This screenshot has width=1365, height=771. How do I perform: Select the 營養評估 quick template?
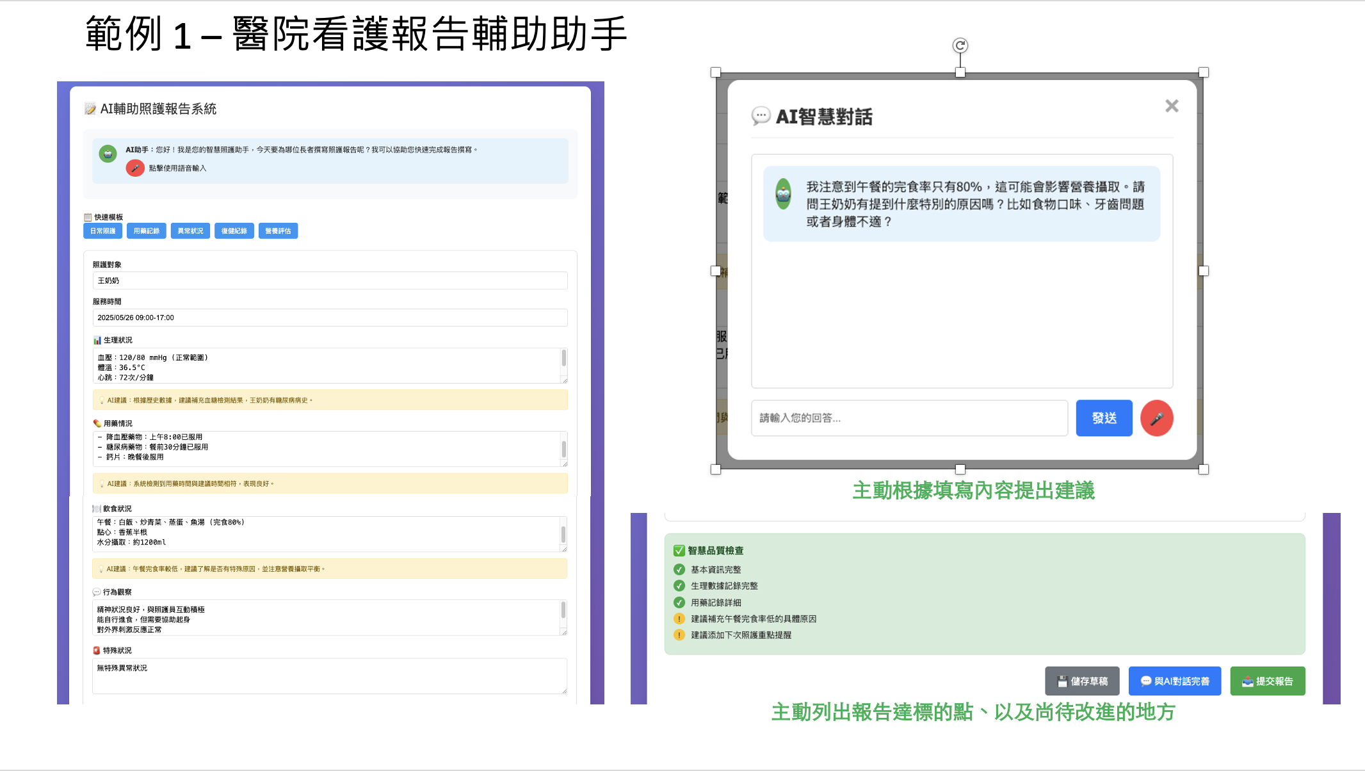coord(278,231)
